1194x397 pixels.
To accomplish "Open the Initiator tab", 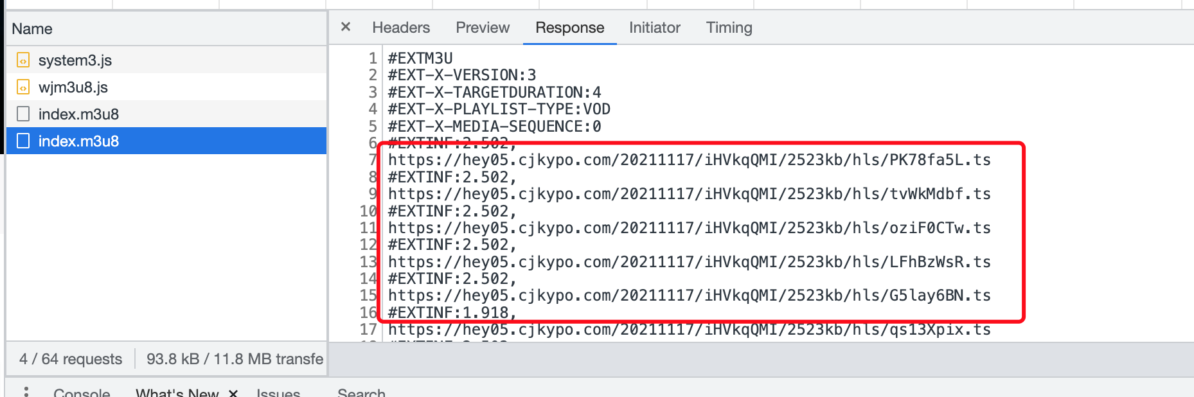I will [x=655, y=28].
